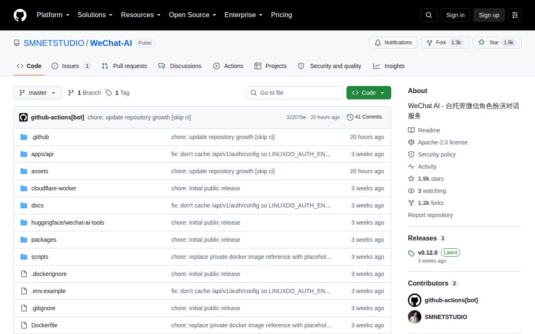
Task: Open the Contributors heading link
Action: coord(433,283)
